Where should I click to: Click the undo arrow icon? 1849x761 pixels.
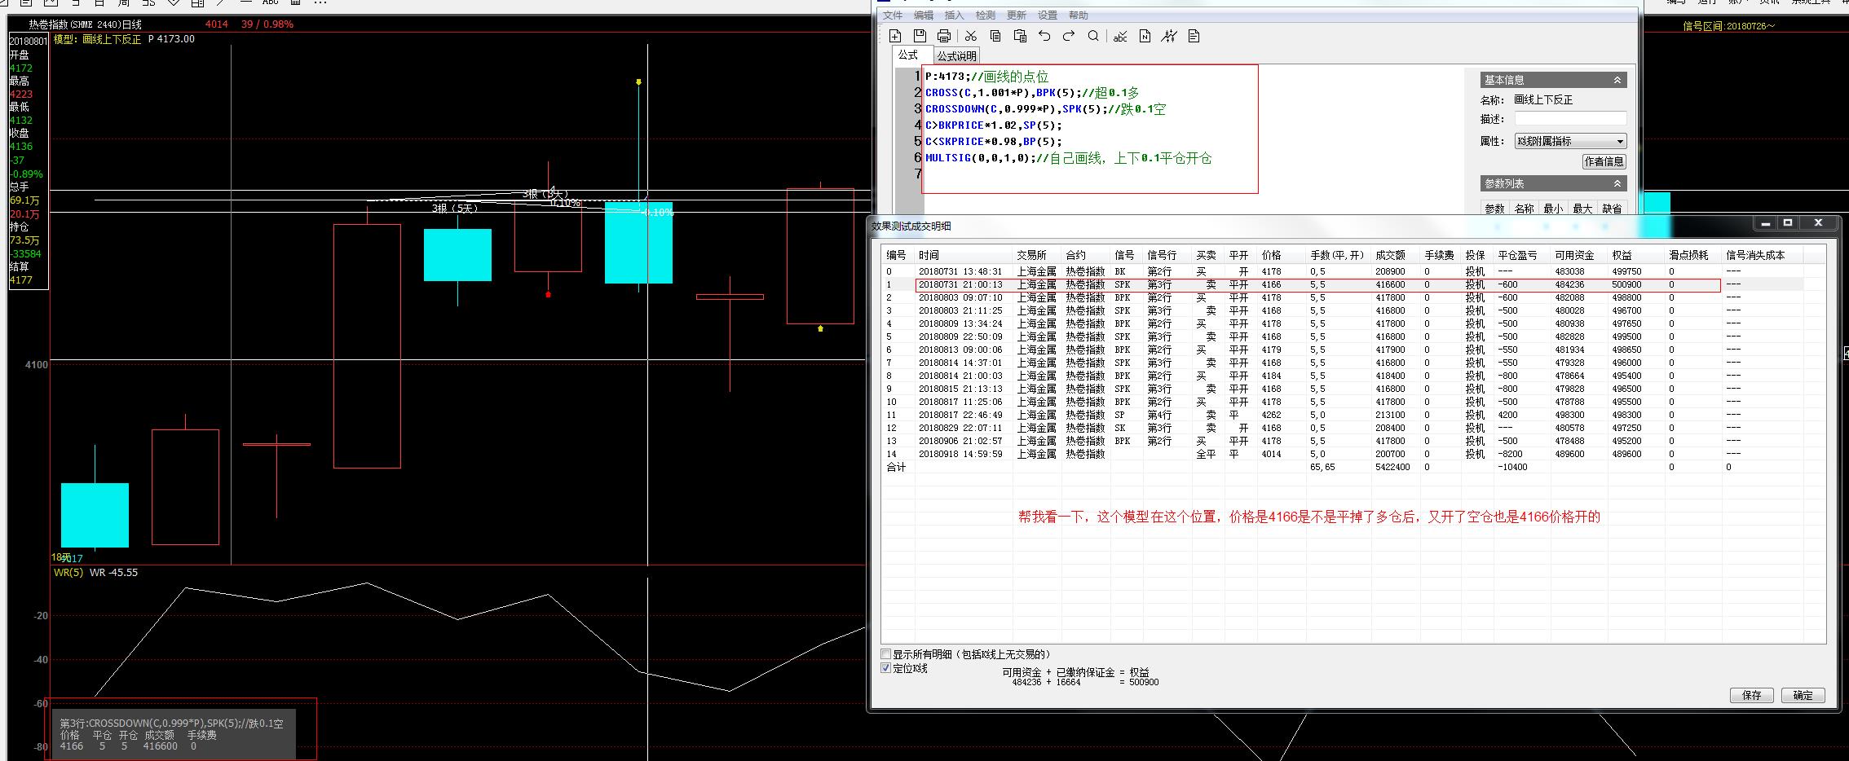(1044, 36)
